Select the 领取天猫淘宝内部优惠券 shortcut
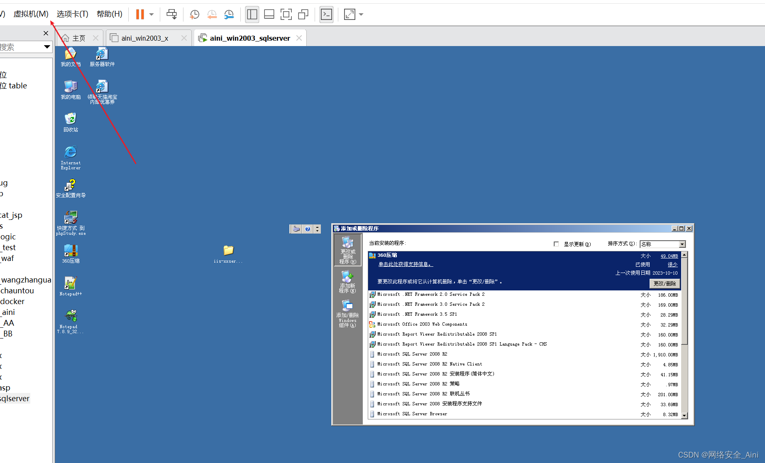The width and height of the screenshot is (765, 463). coord(102,92)
